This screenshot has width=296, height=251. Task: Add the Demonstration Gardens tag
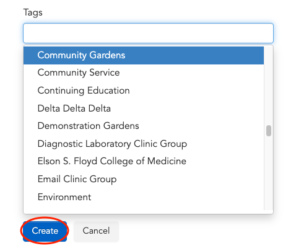(144, 126)
